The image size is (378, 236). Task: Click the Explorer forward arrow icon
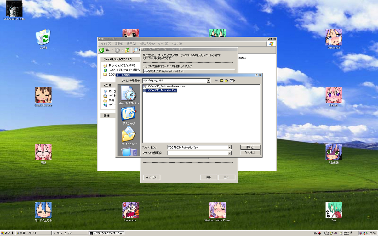pyautogui.click(x=117, y=50)
